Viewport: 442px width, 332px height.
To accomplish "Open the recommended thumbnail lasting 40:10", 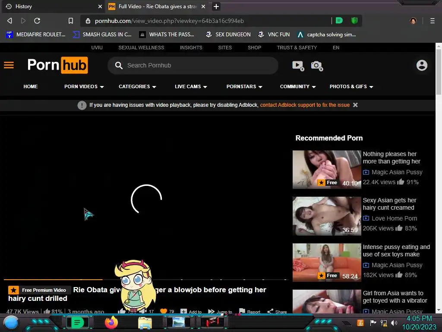I will pyautogui.click(x=327, y=169).
